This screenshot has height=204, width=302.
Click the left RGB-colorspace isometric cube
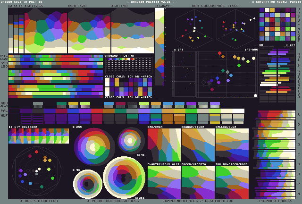point(194,27)
